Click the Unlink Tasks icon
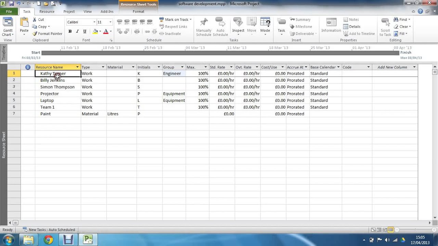The width and height of the screenshot is (438, 246). tap(154, 31)
